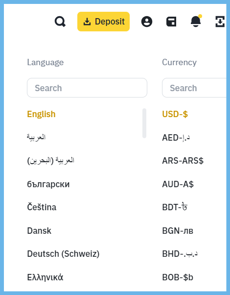This screenshot has height=295, width=230.
Task: Click the language list scrollbar thumb
Action: (144, 123)
